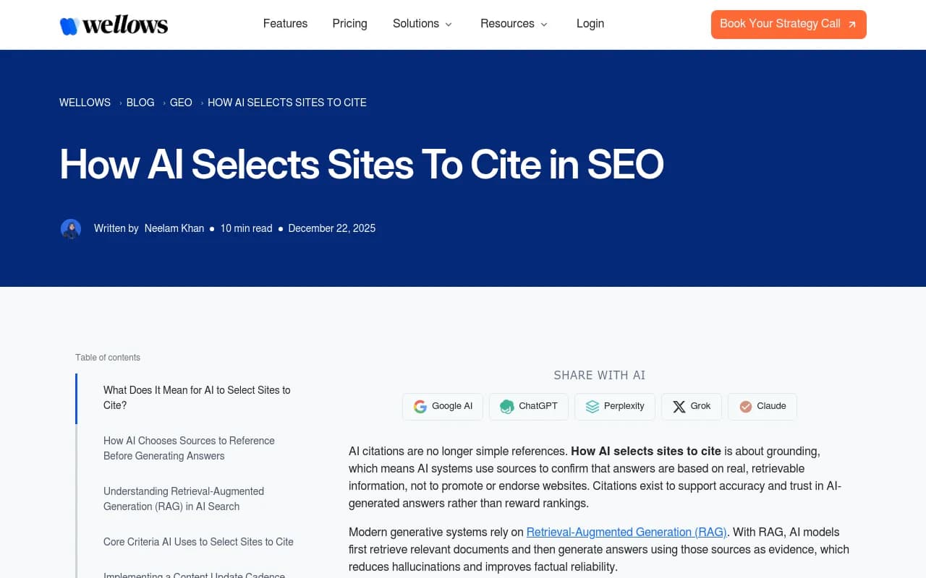Expand the Resources menu
The image size is (926, 578).
click(507, 23)
